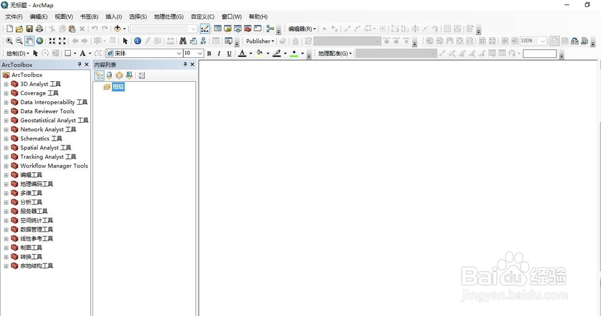Viewport: 601px width, 316px height.
Task: Open the 100% zoom percentage dropdown
Action: pos(543,41)
